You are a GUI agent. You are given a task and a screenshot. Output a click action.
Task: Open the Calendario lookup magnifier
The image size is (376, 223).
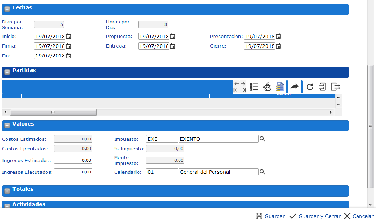(262, 172)
